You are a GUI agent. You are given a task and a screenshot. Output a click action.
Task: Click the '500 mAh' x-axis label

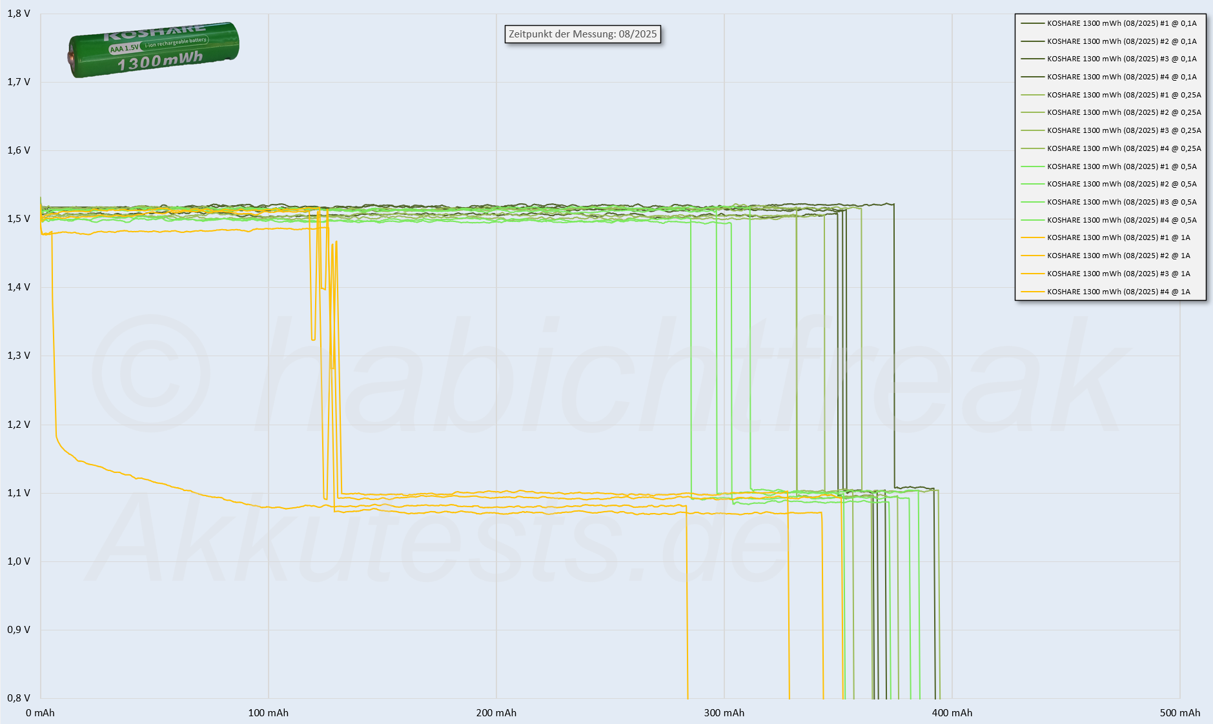[1180, 713]
